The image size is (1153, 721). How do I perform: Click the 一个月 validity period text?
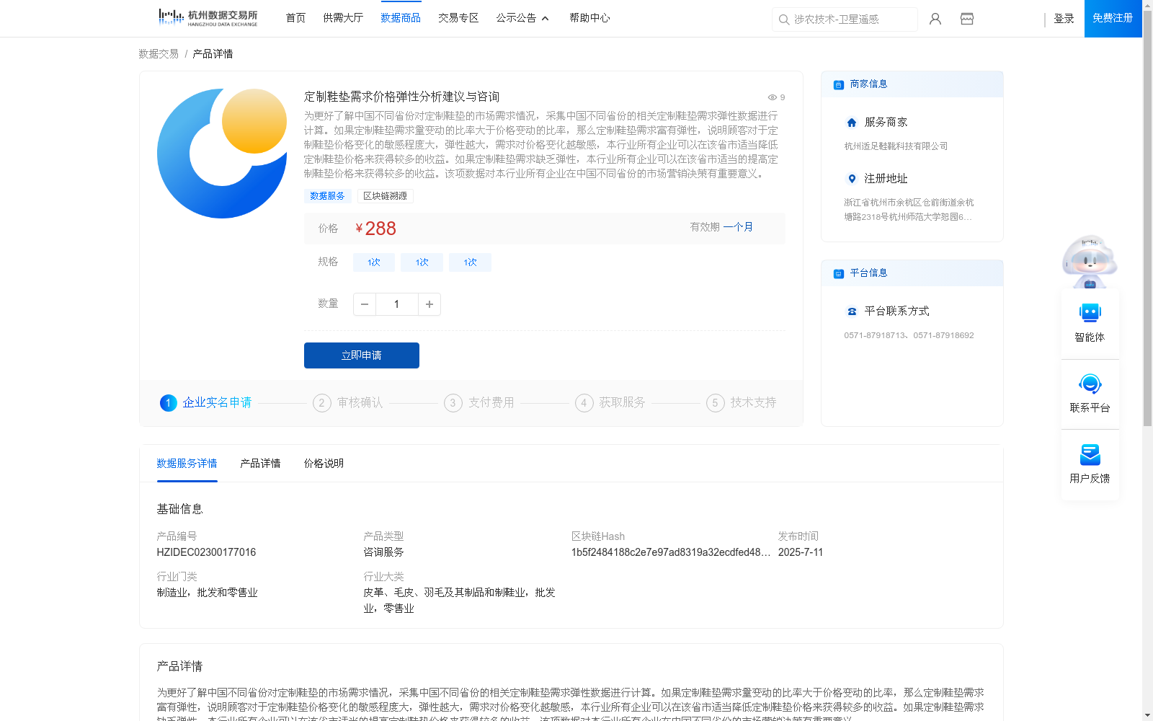pos(738,227)
